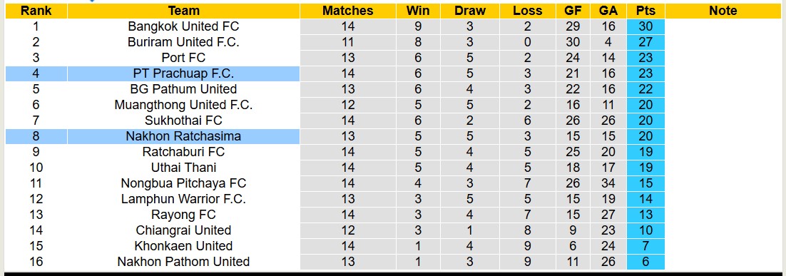
Task: Click the Win column header
Action: (x=418, y=11)
